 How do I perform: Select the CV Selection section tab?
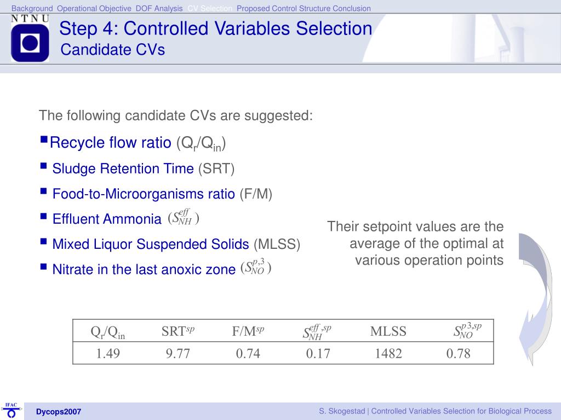(x=209, y=8)
